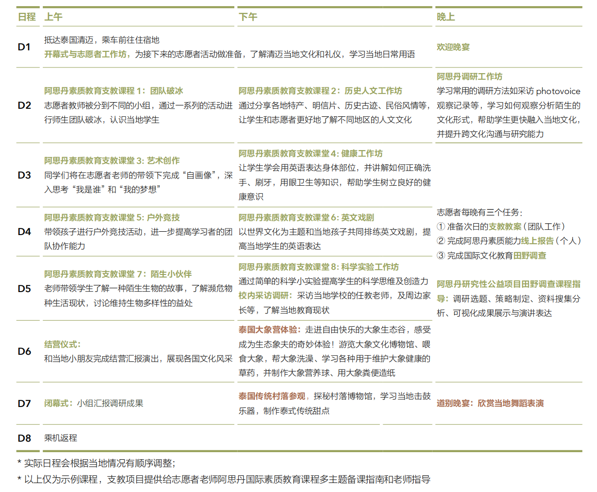Click 泰国大象营体验 heading
This screenshot has width=597, height=492.
tap(270, 330)
